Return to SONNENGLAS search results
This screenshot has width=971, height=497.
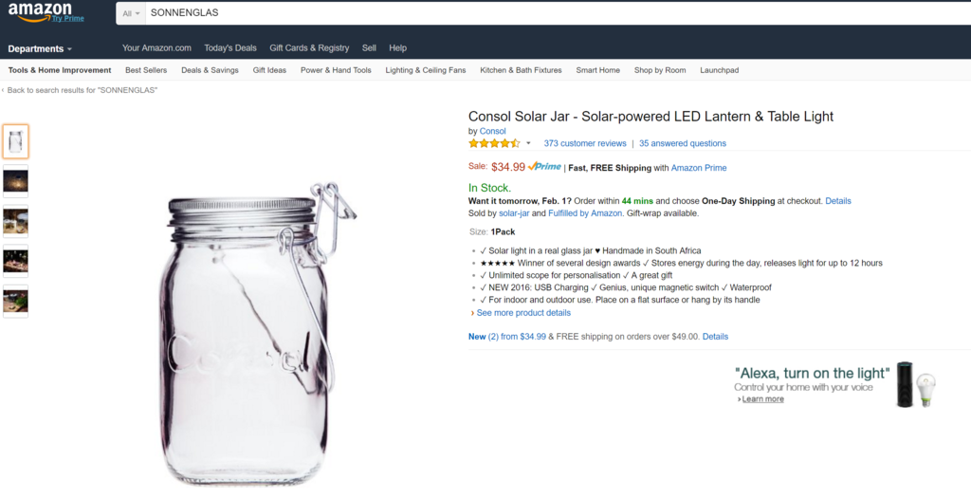point(82,90)
